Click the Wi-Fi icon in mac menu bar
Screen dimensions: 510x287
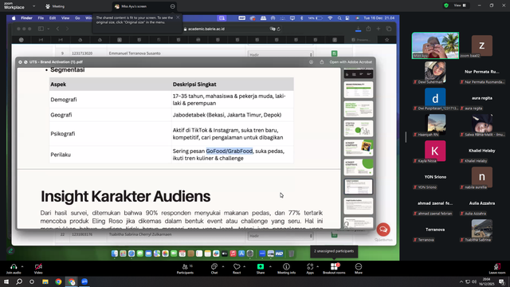[330, 18]
